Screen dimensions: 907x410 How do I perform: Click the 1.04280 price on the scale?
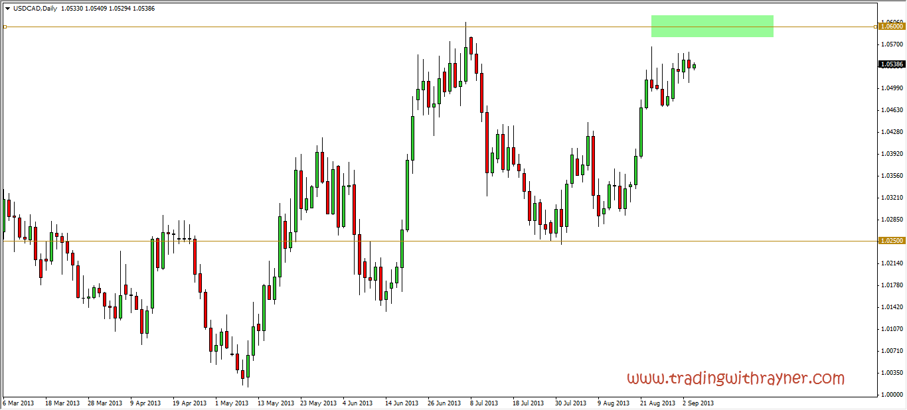pos(891,131)
